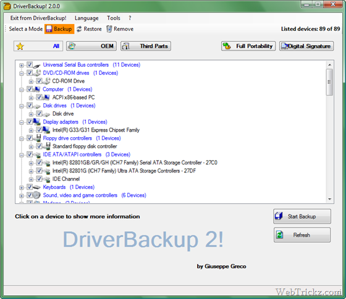Click the Refresh button
The height and width of the screenshot is (299, 346).
302,235
